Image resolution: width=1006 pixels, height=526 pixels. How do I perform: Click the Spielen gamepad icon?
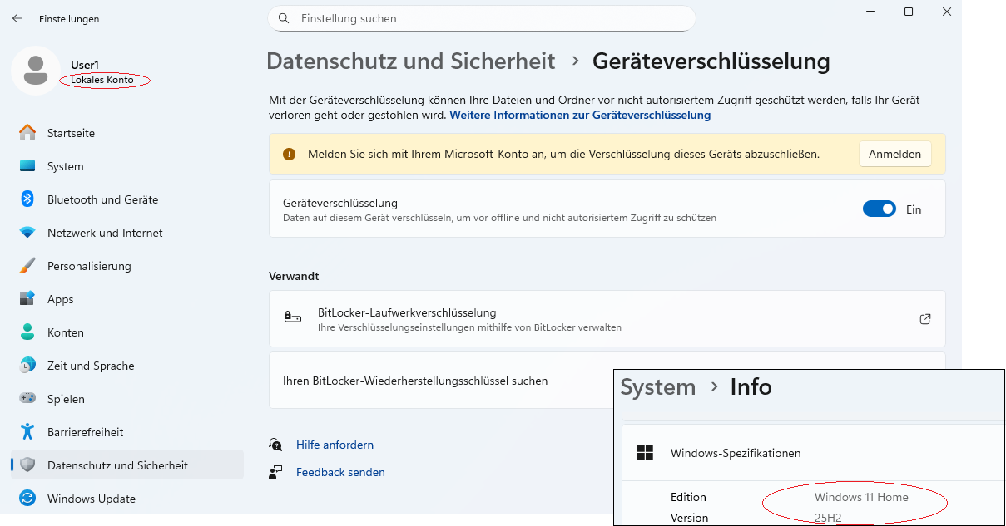point(27,399)
